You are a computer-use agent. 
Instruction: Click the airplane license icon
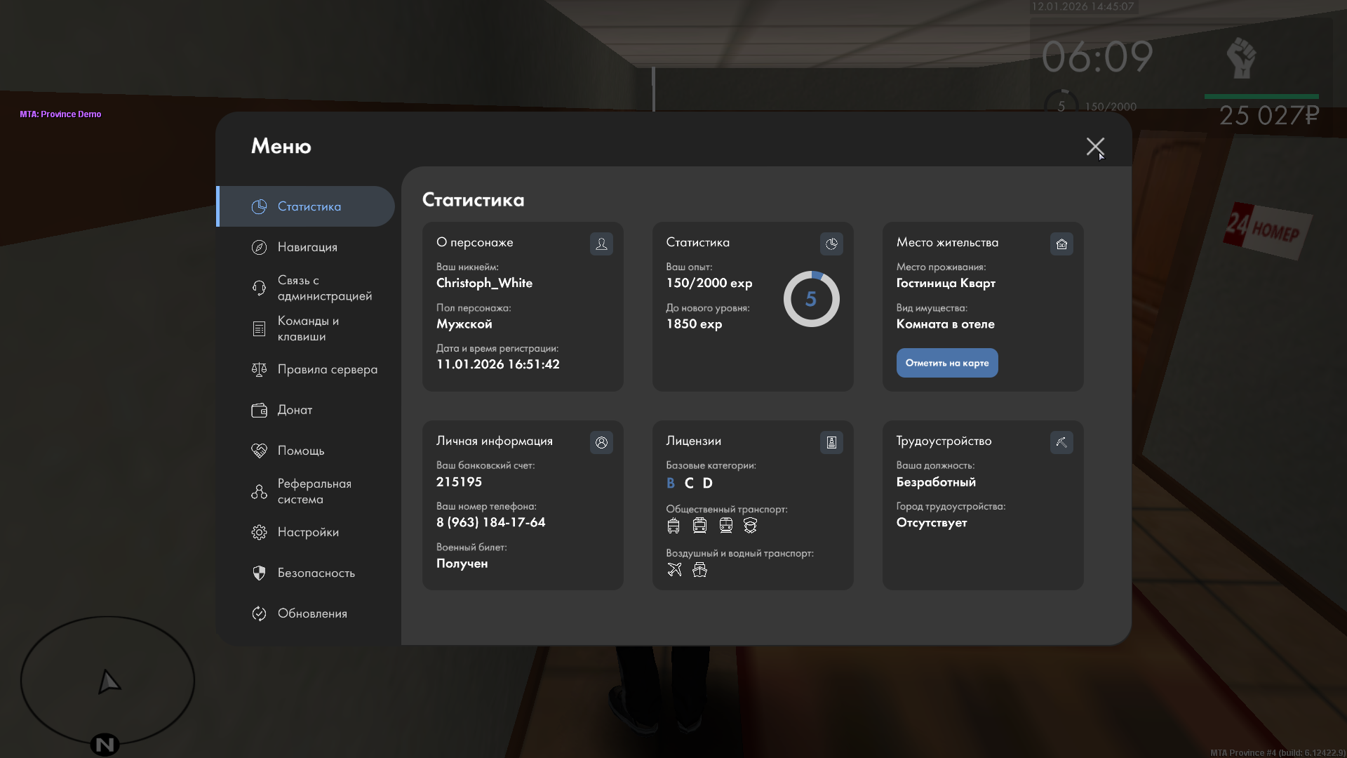(x=674, y=570)
